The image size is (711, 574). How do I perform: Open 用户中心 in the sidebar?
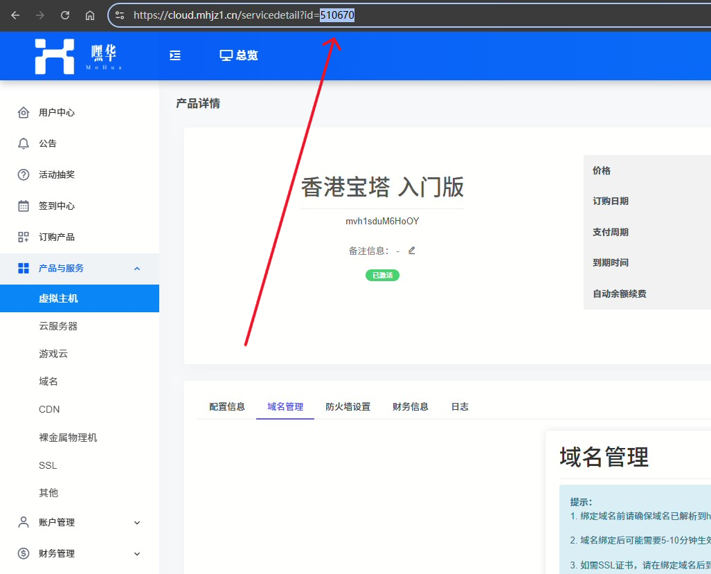coord(57,112)
